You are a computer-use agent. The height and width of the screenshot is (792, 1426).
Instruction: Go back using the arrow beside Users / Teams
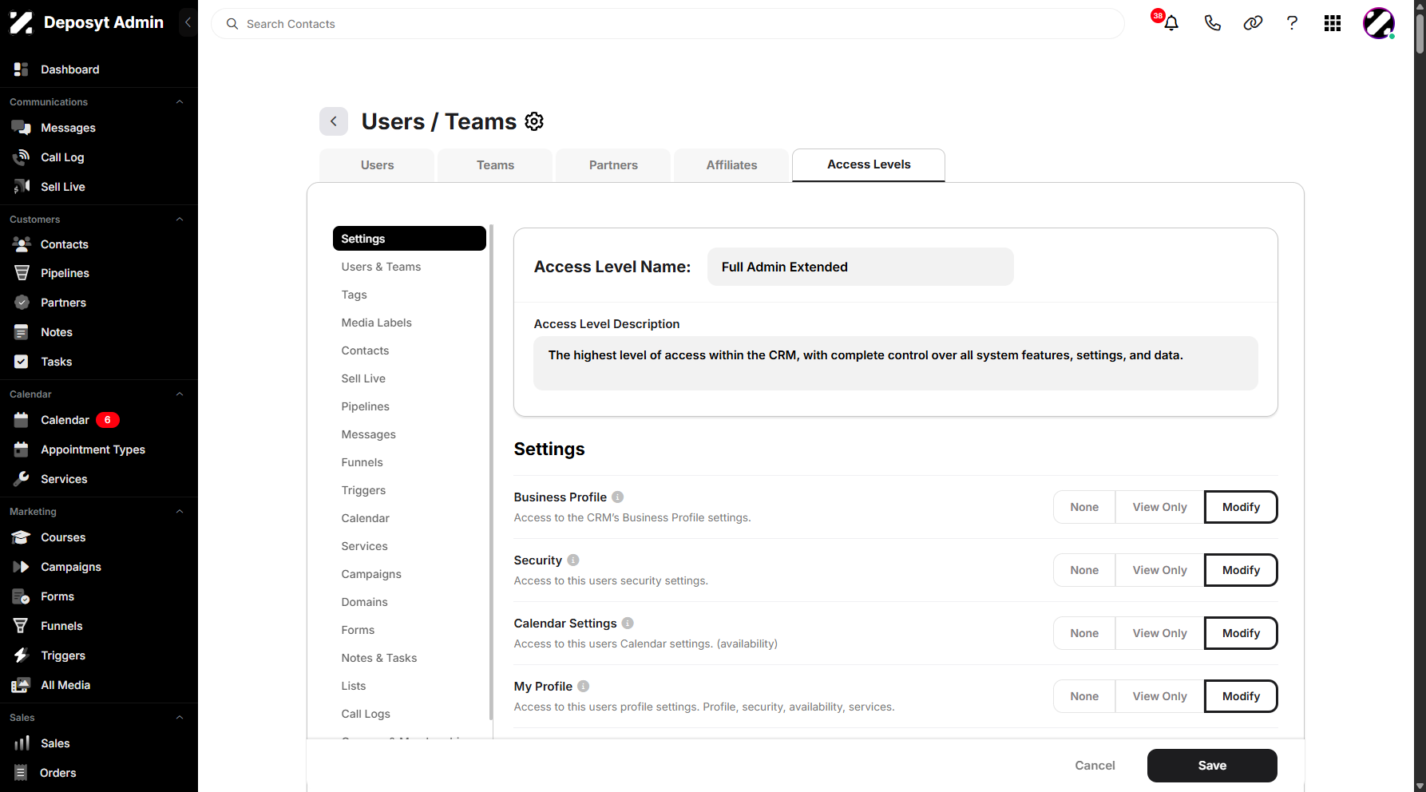pyautogui.click(x=334, y=121)
